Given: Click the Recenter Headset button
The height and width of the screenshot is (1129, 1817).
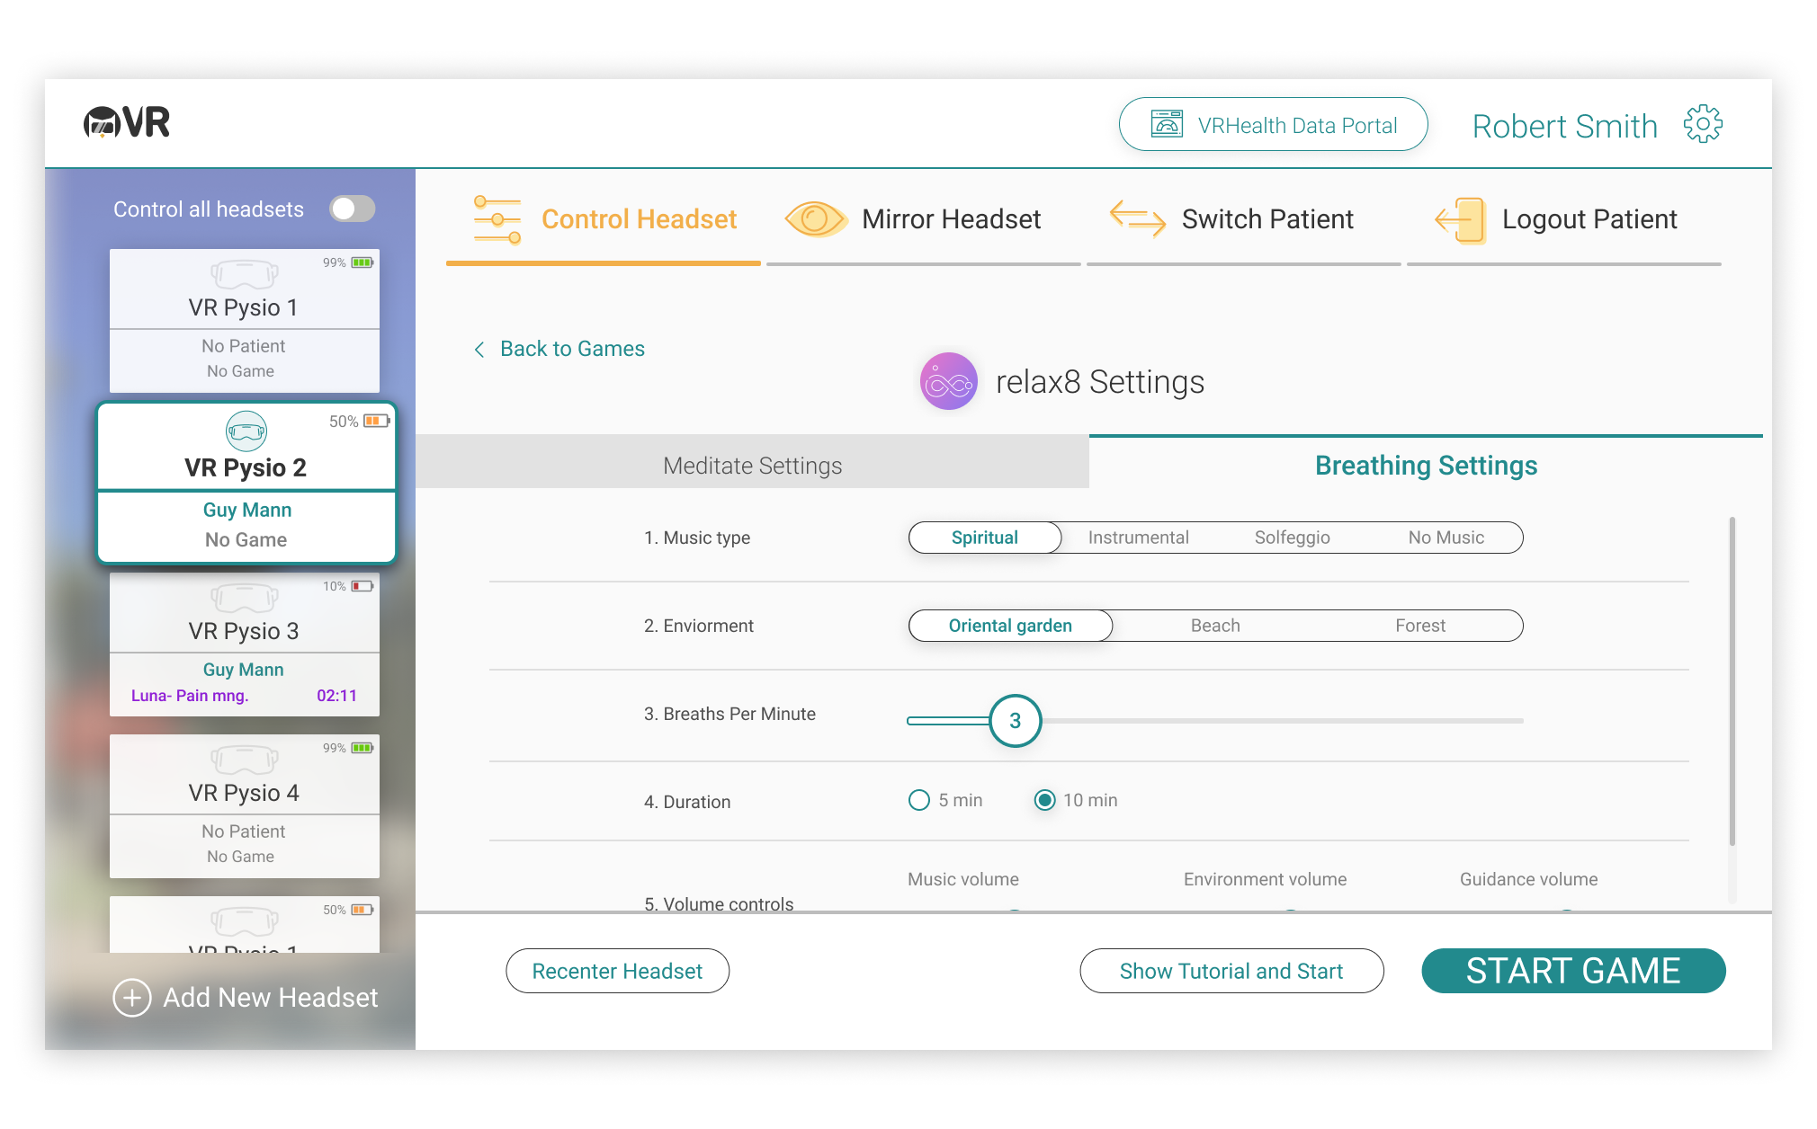Looking at the screenshot, I should [x=617, y=971].
